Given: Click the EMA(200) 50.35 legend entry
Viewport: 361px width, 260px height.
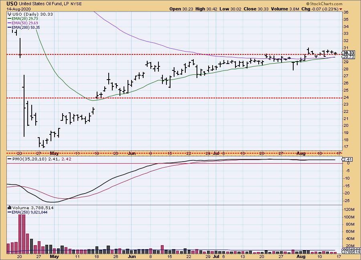Looking at the screenshot, I should (26, 27).
